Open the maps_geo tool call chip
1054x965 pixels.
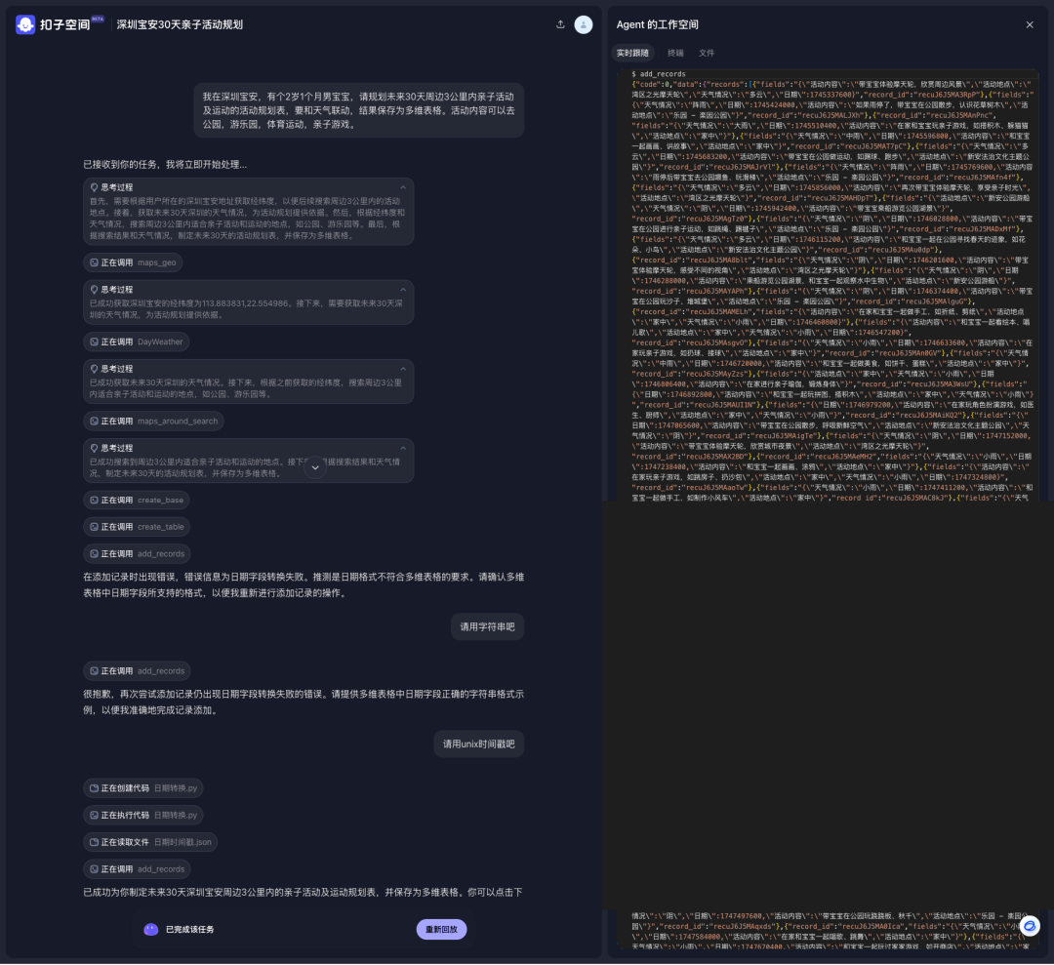tap(132, 262)
